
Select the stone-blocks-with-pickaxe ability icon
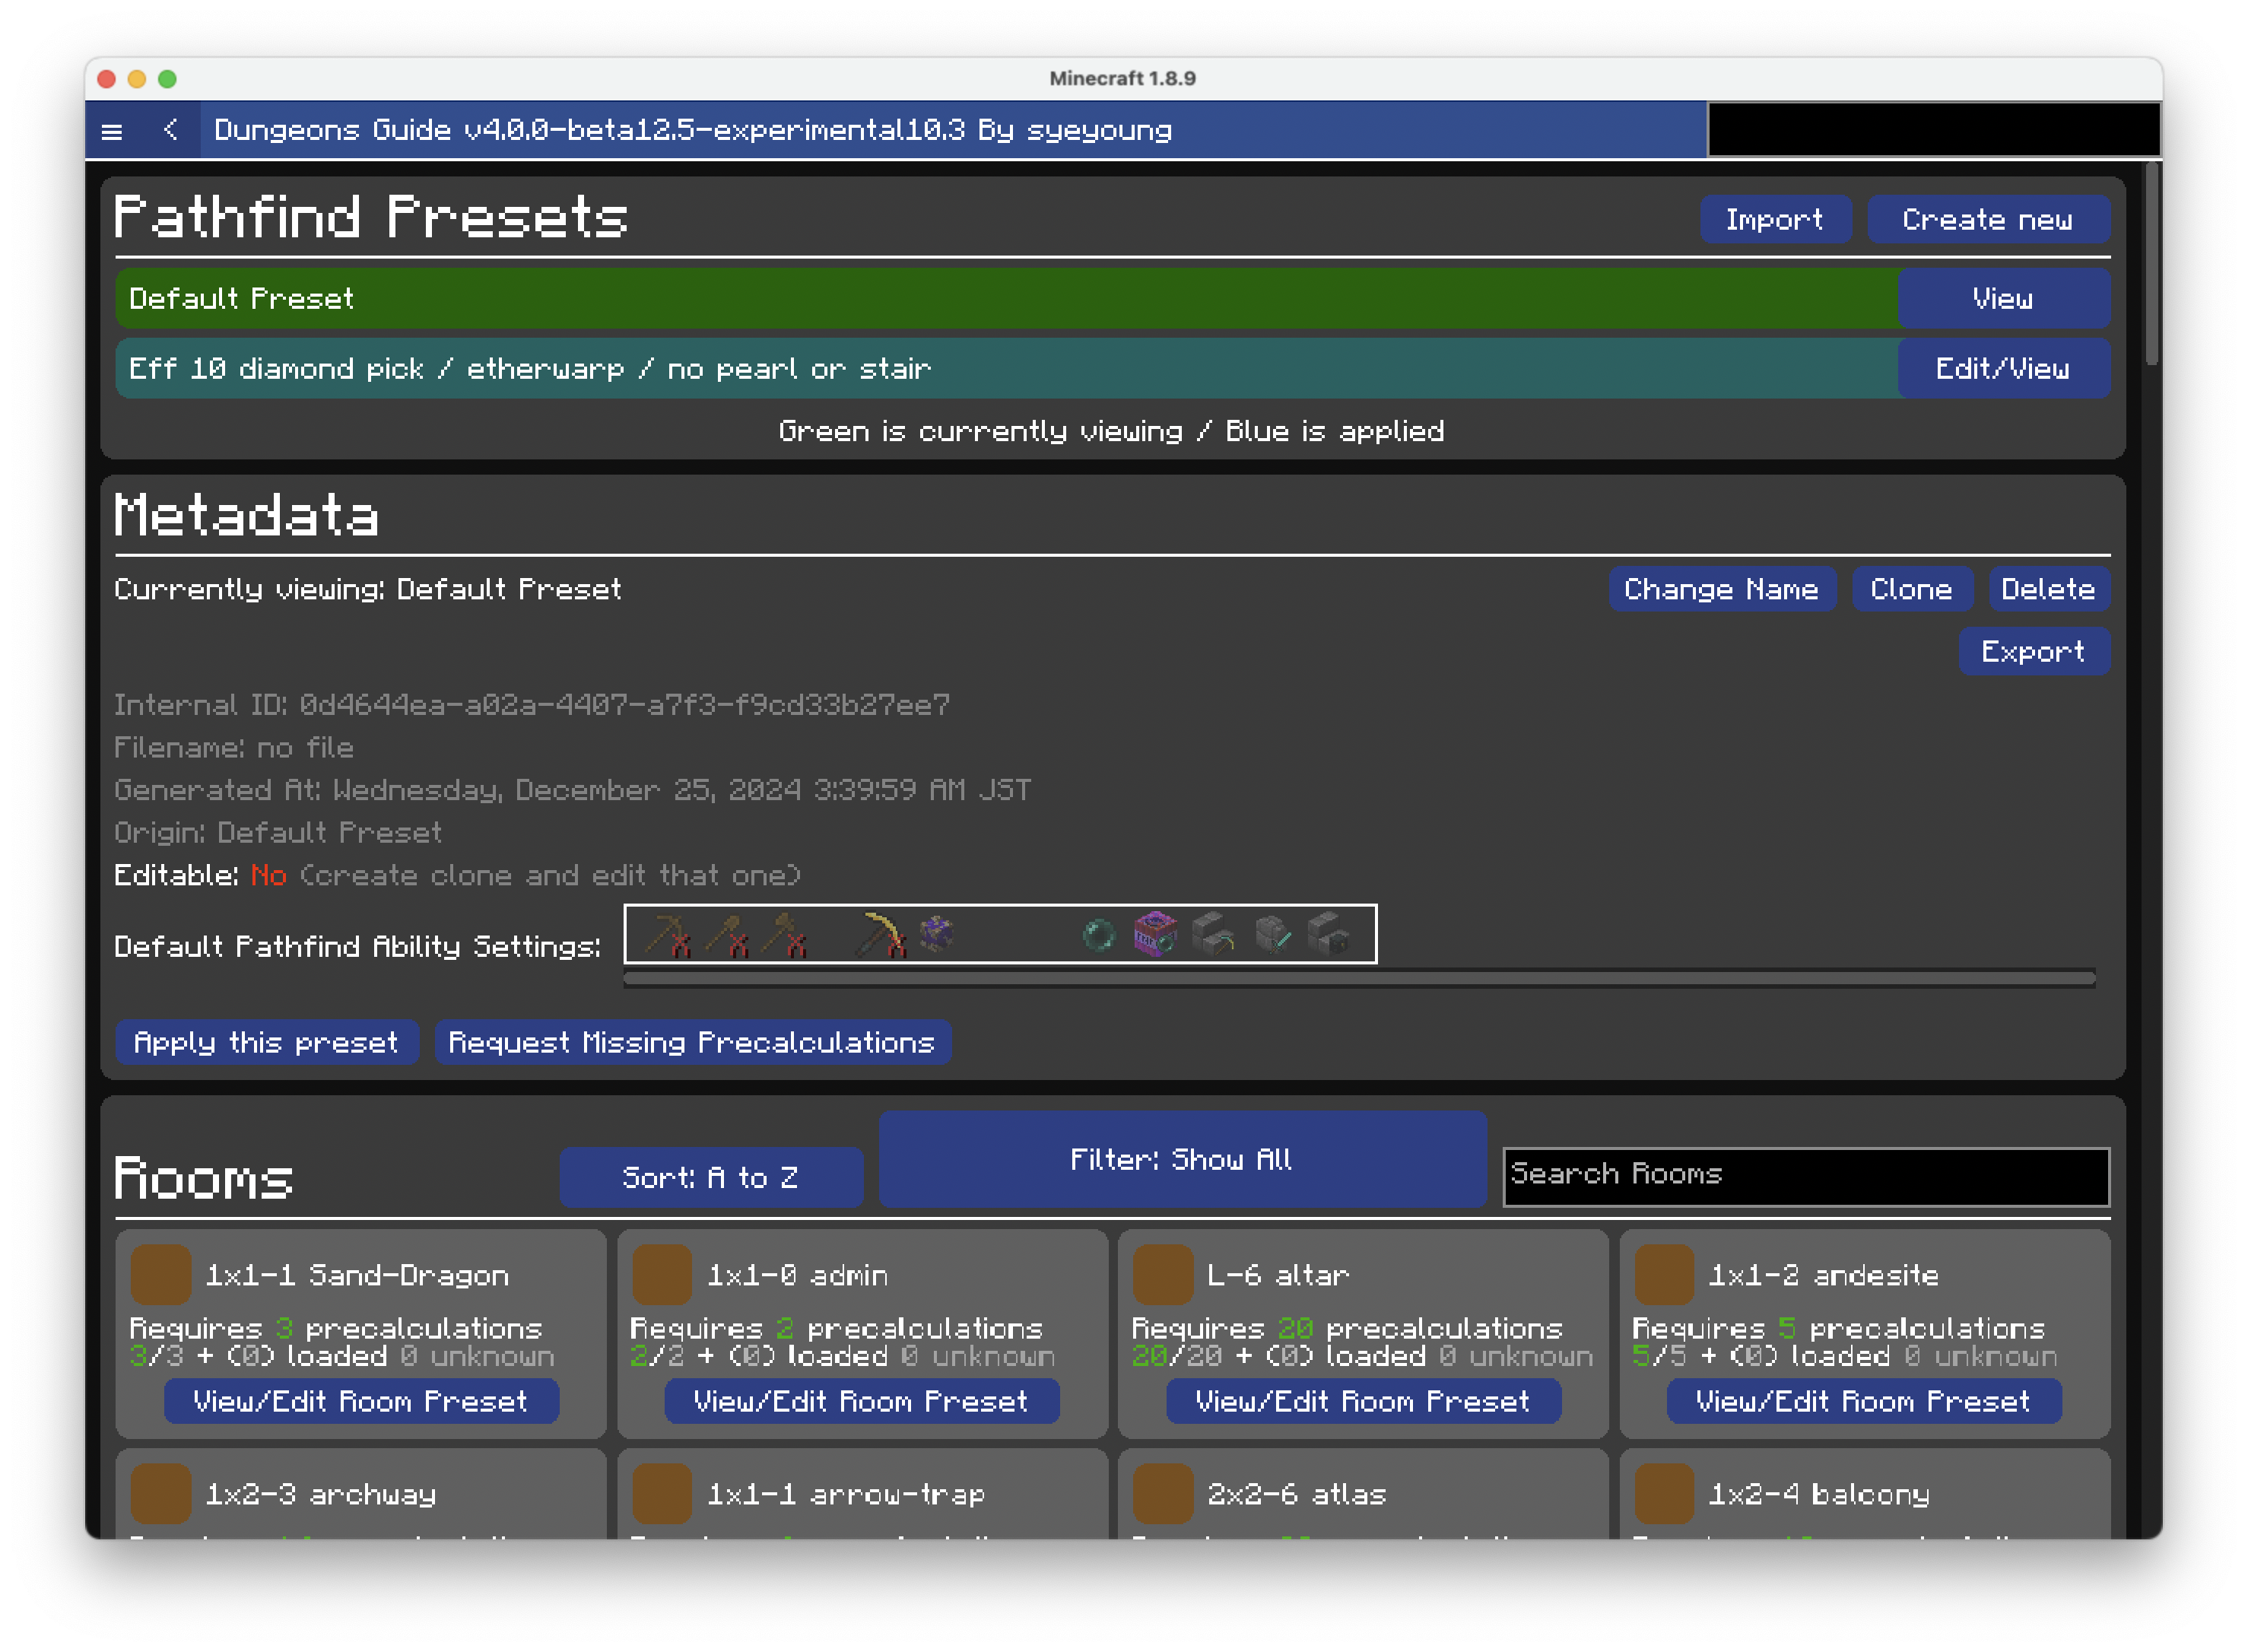1214,935
